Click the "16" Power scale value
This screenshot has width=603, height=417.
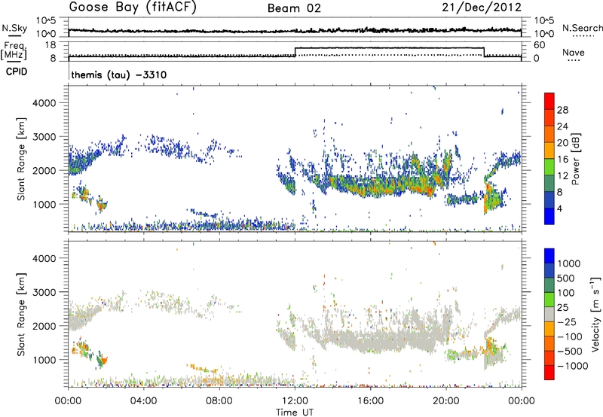[x=562, y=160]
